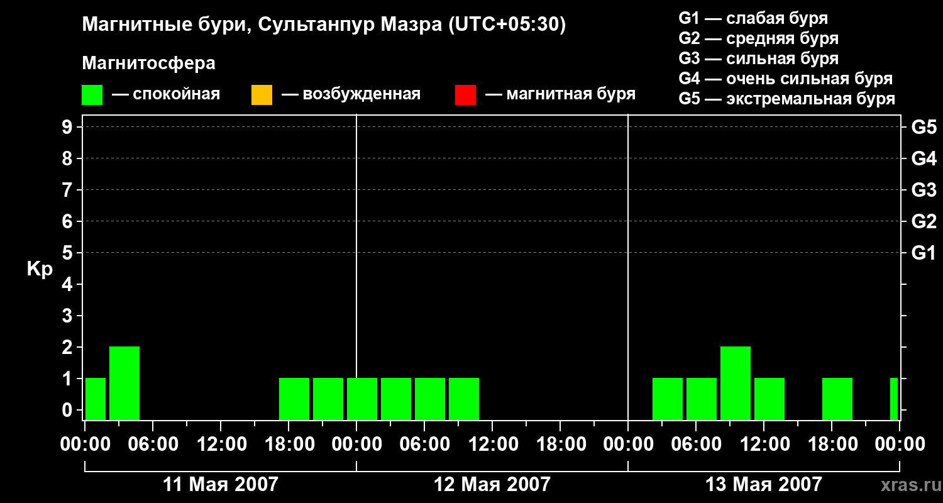The width and height of the screenshot is (943, 503).
Task: Click the orange 'возбужденная' legend swatch
Action: pos(262,95)
